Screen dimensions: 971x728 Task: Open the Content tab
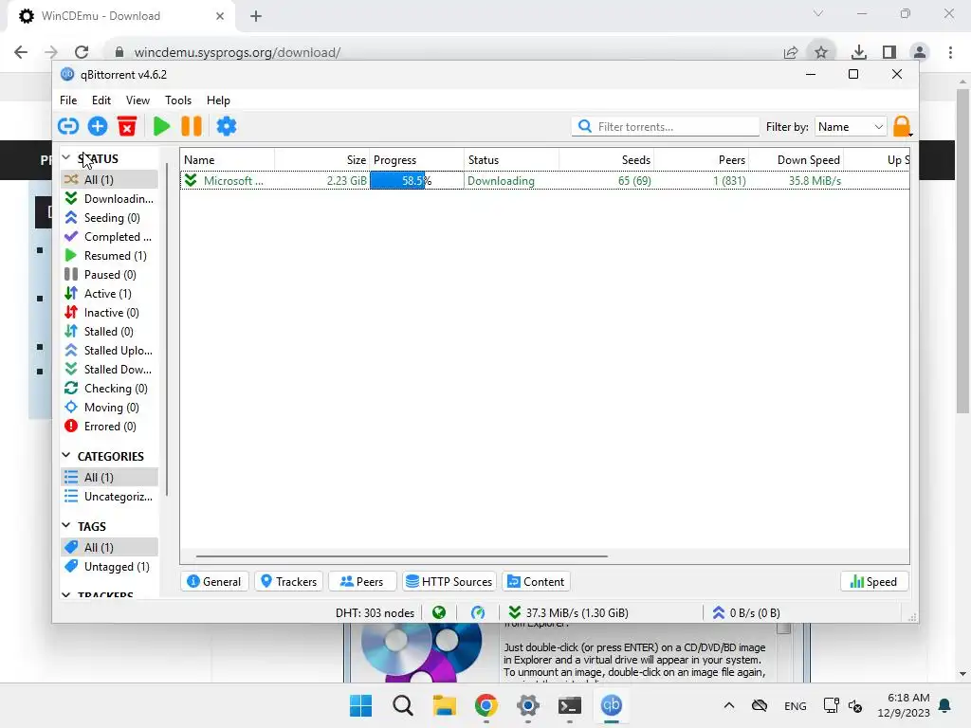click(x=537, y=581)
